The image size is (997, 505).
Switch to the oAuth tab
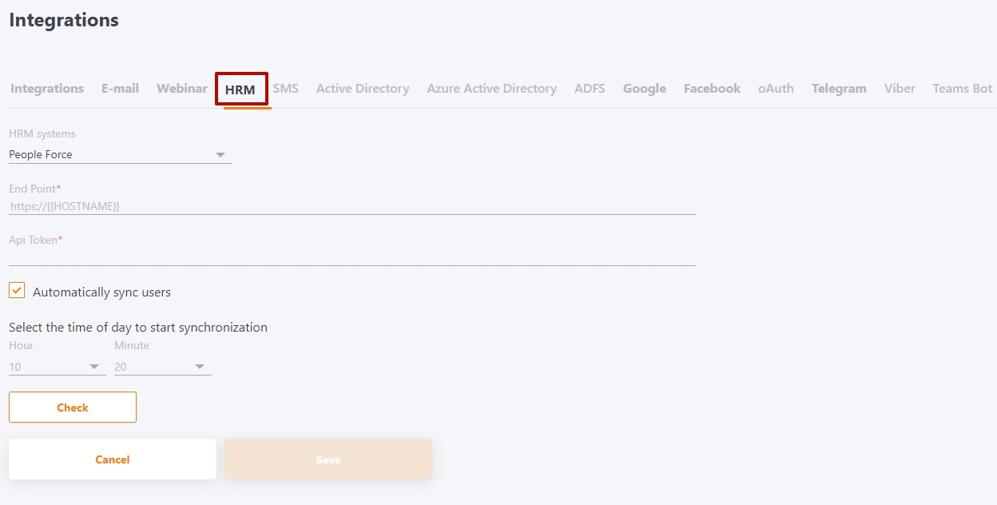pyautogui.click(x=776, y=89)
